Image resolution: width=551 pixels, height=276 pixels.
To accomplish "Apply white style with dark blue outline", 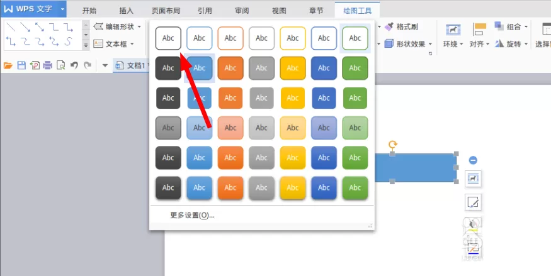I will coord(324,38).
